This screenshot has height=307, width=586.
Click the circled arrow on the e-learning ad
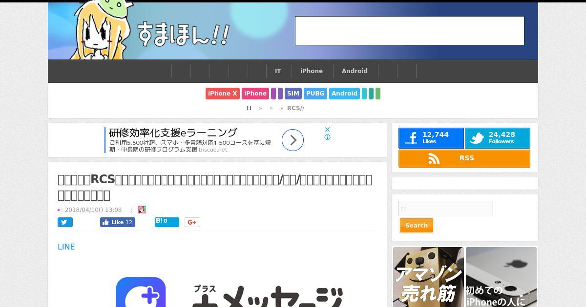pyautogui.click(x=293, y=140)
